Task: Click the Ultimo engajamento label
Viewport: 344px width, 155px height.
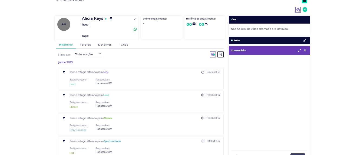Action: point(155,19)
